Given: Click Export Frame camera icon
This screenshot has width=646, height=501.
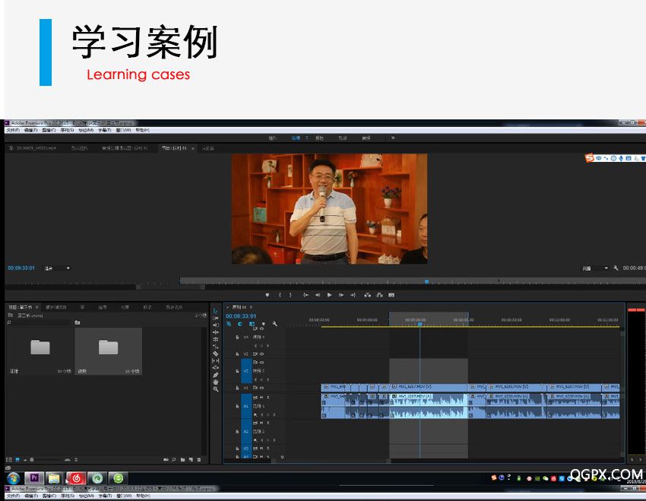Looking at the screenshot, I should pyautogui.click(x=391, y=295).
